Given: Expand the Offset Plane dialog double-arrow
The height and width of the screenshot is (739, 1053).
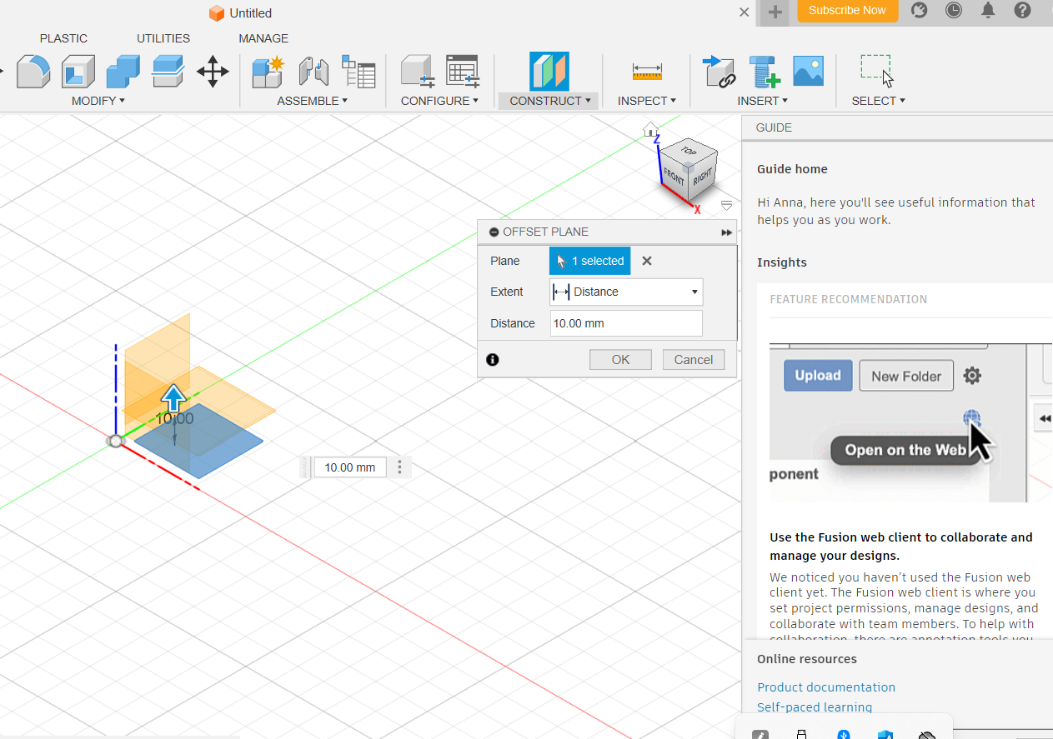Looking at the screenshot, I should 726,232.
